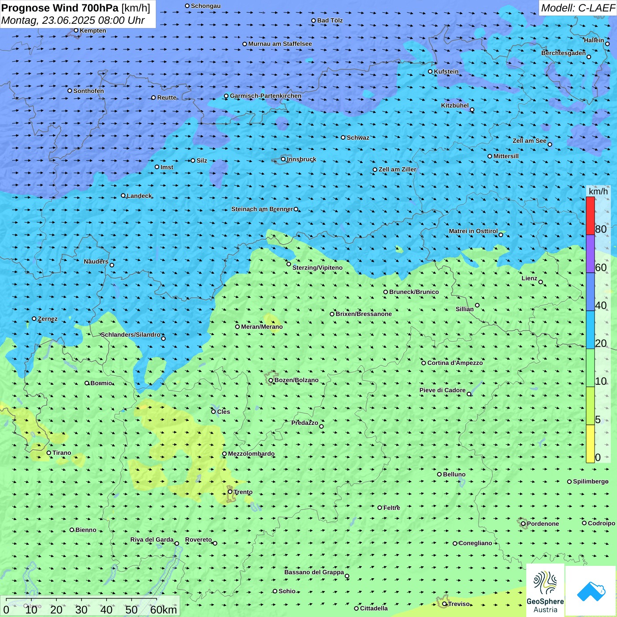Click the Garmisch-Partenkirchen label

266,96
